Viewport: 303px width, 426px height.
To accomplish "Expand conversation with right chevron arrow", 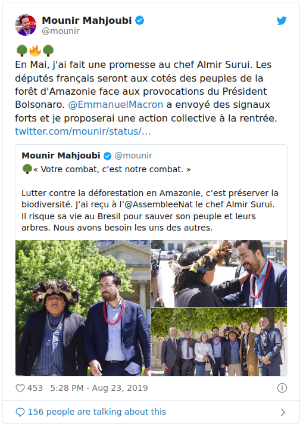I will 283,412.
